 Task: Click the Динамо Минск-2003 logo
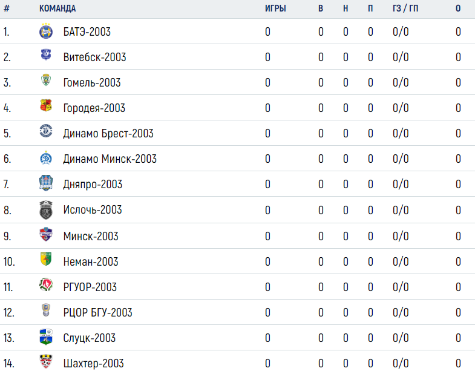coord(46,158)
